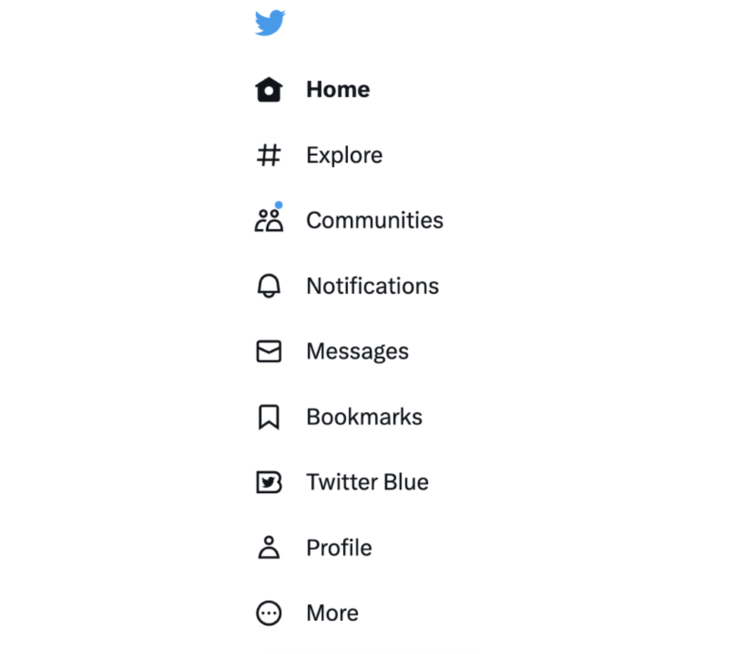Image resolution: width=731 pixels, height=654 pixels.
Task: Click the Explore hashtag icon
Action: (x=269, y=155)
